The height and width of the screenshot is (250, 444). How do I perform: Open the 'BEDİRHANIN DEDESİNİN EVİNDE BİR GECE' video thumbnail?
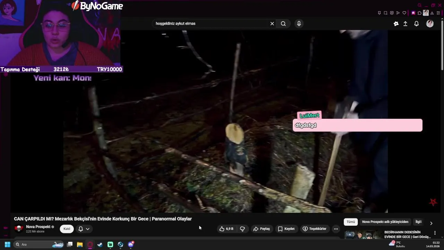363,235
